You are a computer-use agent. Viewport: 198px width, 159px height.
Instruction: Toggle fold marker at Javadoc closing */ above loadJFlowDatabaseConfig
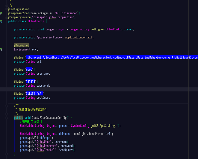coord(7,114)
